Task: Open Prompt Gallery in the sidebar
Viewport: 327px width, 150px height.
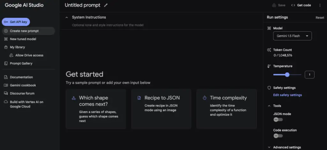Action: click(x=21, y=63)
